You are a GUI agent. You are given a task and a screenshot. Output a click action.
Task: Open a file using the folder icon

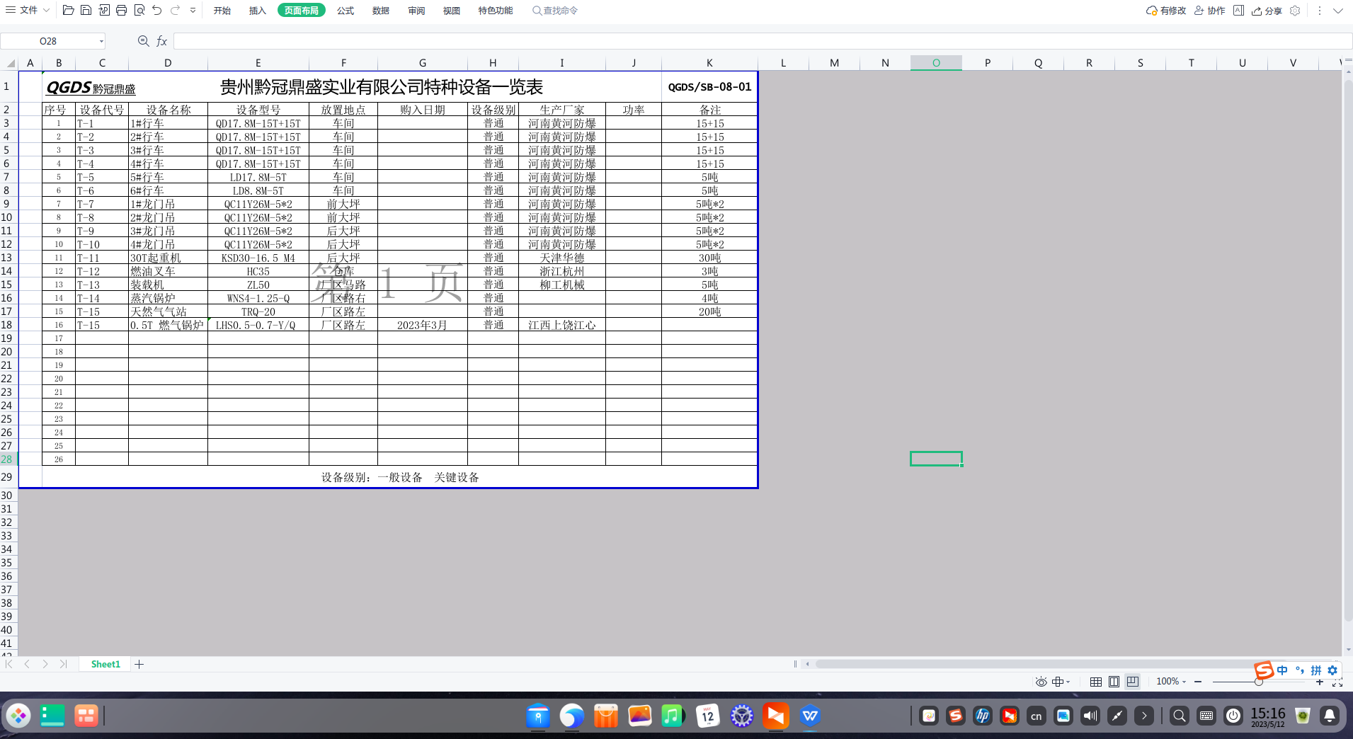[x=68, y=10]
